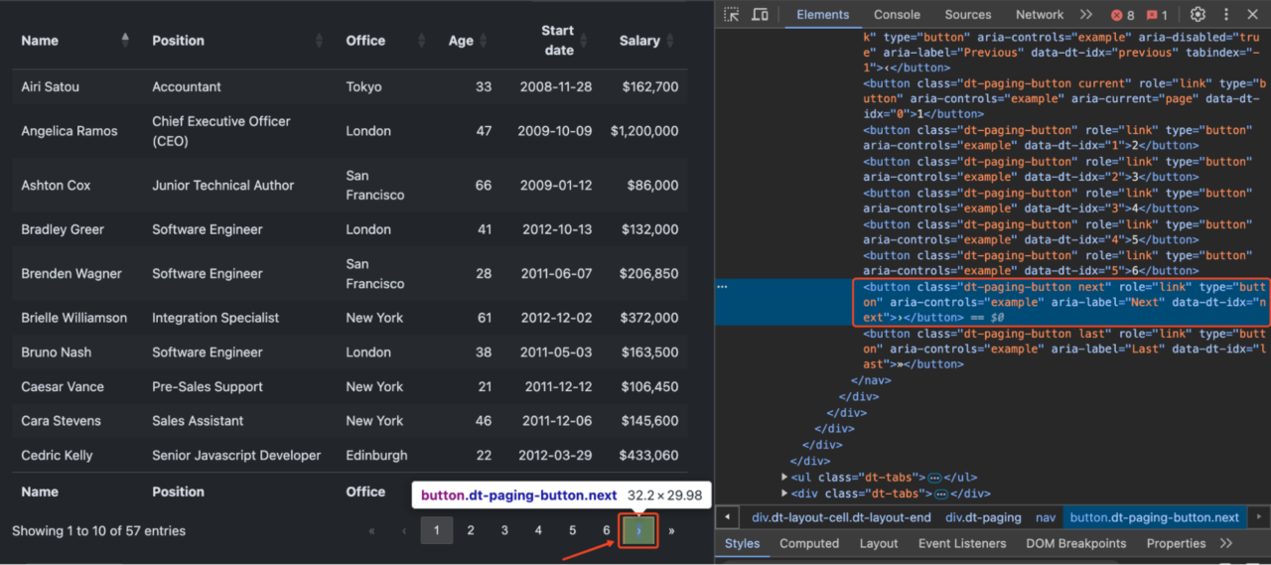Select the dt-paging-button current DOM node
Screen dimensions: 1271x565
(1064, 99)
